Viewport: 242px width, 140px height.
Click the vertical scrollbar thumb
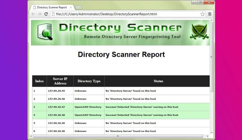(x=212, y=57)
